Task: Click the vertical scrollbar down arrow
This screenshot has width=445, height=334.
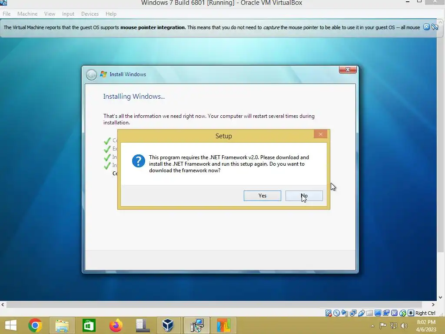Action: (x=441, y=297)
